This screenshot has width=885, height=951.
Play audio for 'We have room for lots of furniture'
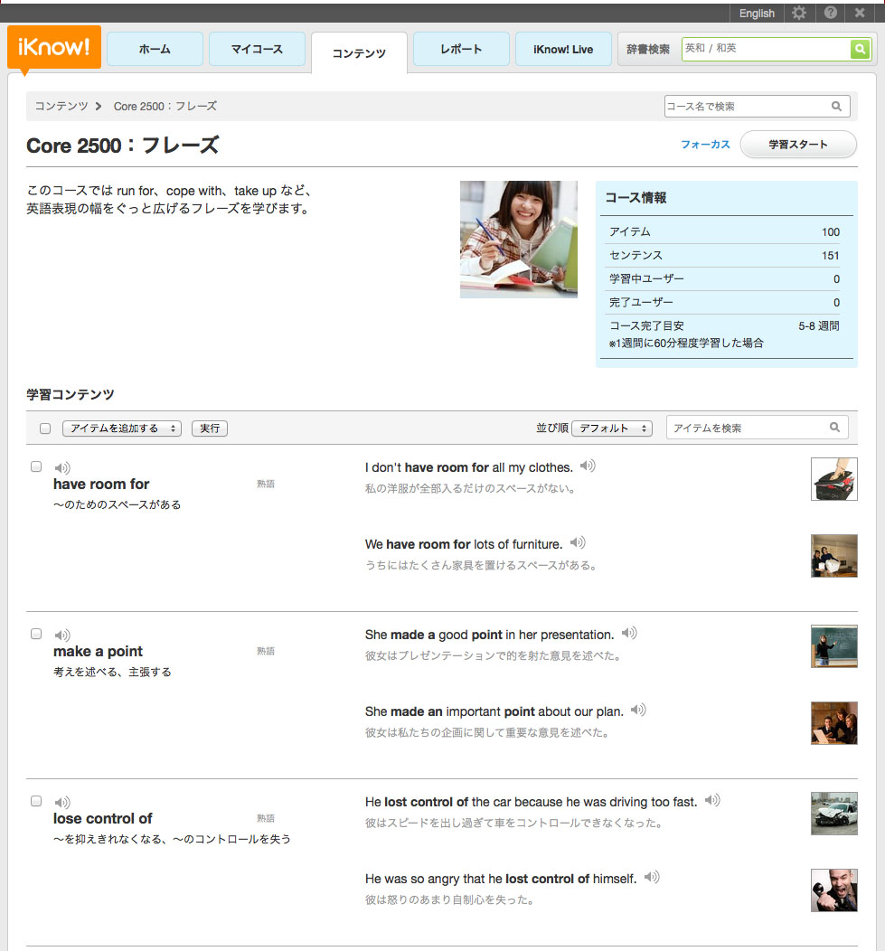click(x=578, y=542)
